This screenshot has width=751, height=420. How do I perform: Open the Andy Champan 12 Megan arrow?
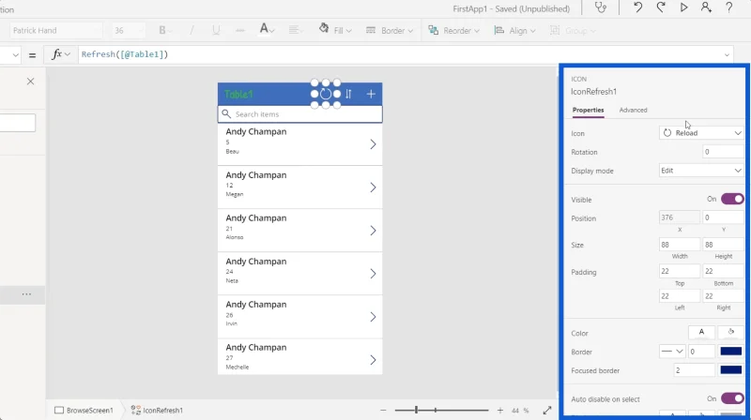tap(373, 187)
